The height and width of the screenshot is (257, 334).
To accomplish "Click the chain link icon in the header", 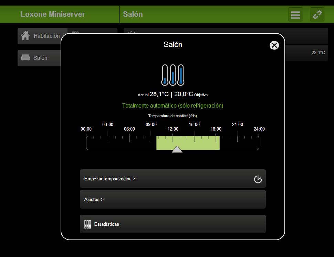I will pos(317,15).
